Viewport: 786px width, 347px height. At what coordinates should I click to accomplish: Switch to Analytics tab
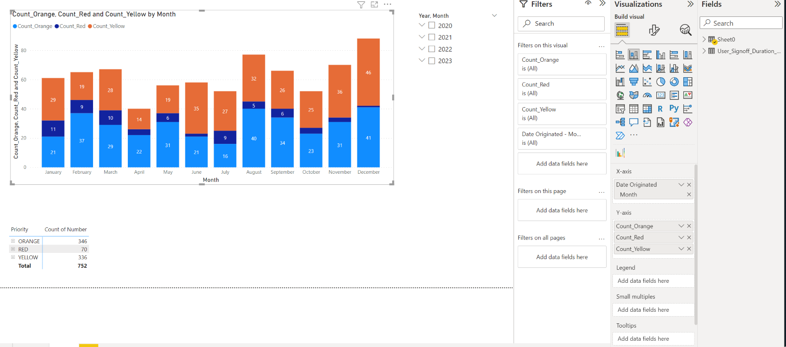(685, 30)
